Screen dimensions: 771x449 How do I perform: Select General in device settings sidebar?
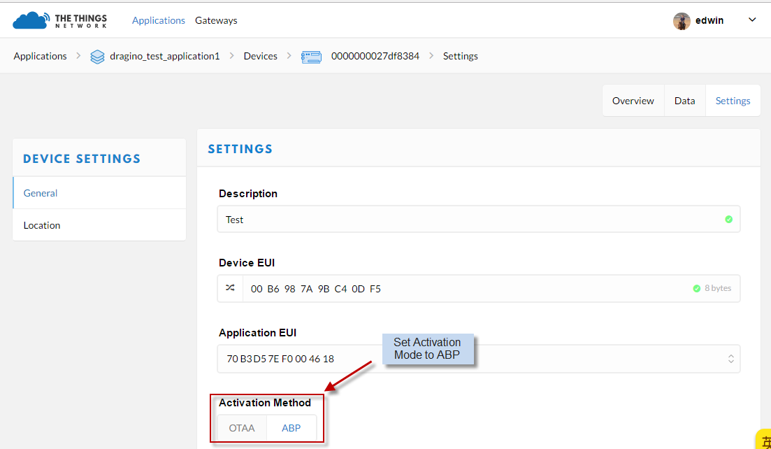[x=99, y=193]
